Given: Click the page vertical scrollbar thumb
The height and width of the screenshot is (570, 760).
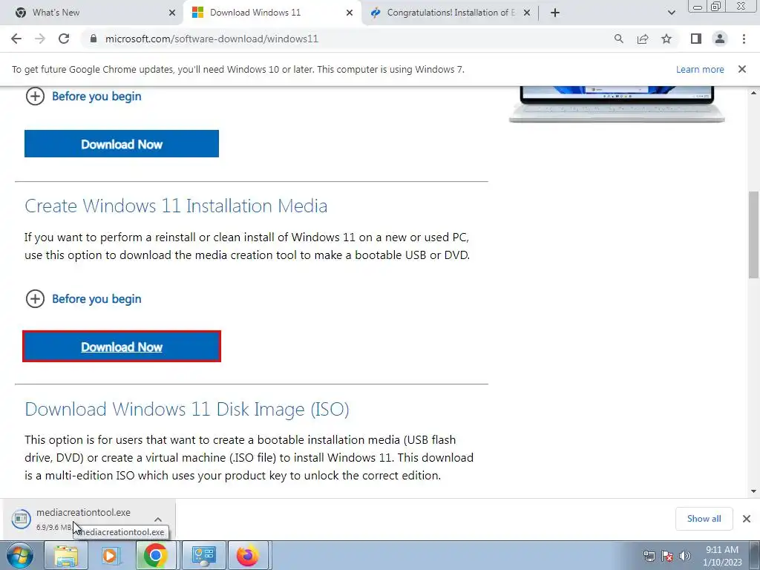Looking at the screenshot, I should coord(753,235).
